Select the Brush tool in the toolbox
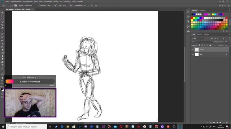Image resolution: width=231 pixels, height=129 pixels. pyautogui.click(x=3, y=31)
